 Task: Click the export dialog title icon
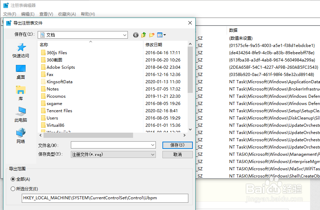[9, 23]
